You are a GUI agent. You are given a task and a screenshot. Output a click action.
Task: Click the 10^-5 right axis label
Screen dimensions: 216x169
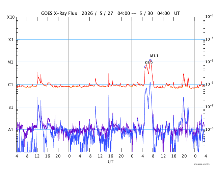209,62
